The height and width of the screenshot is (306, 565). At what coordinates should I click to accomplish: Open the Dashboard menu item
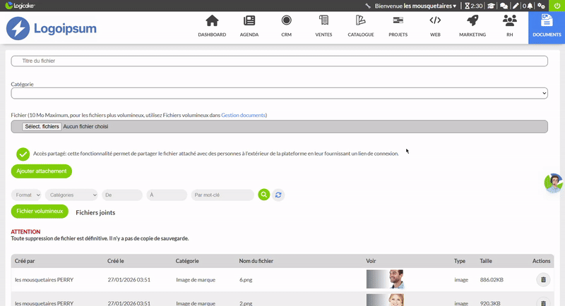click(212, 26)
